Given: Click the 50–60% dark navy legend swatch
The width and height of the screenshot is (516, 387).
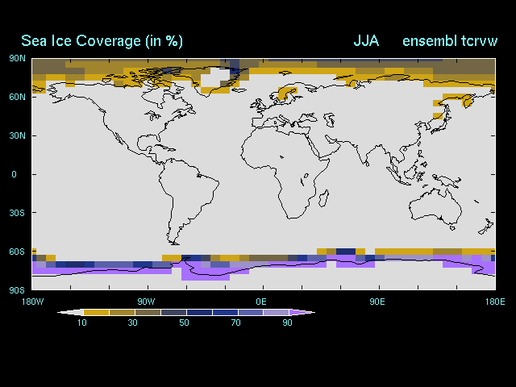Looking at the screenshot, I should click(x=199, y=312).
